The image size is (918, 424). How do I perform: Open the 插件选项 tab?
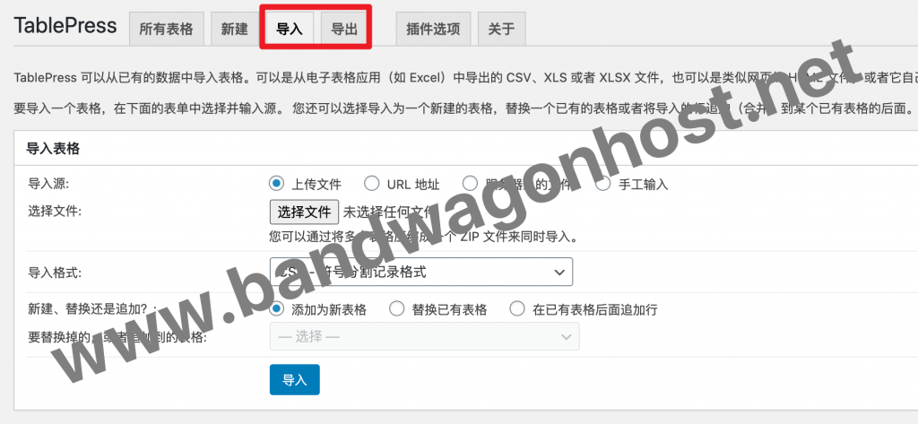[433, 29]
